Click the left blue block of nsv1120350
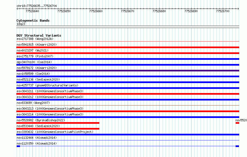Image resolution: width=247 pixels, height=157 pixels. click(18, 146)
